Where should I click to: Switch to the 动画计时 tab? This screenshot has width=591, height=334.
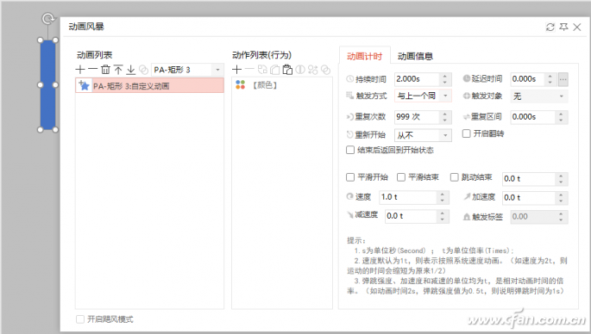click(x=364, y=57)
